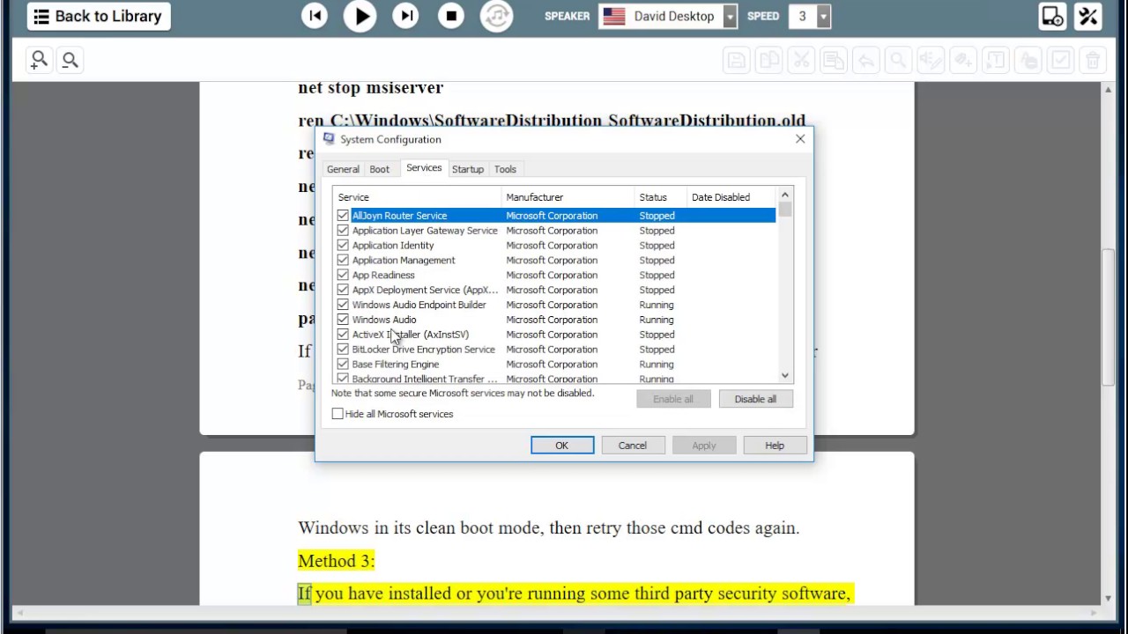The width and height of the screenshot is (1128, 634).
Task: Click the checkmark toolbar icon
Action: click(x=1060, y=60)
